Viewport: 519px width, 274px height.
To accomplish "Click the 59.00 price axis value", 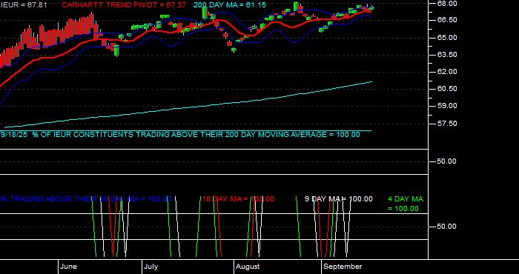I will (x=447, y=106).
